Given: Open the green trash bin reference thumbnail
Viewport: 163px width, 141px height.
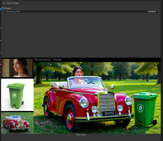Looking at the screenshot, I should point(17,95).
